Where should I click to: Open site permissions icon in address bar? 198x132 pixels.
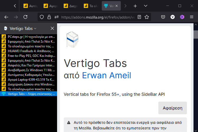click(x=57, y=17)
